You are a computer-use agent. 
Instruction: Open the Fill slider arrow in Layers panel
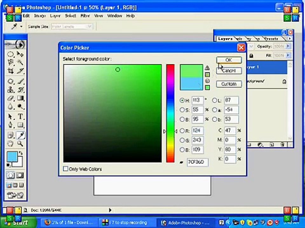288,55
